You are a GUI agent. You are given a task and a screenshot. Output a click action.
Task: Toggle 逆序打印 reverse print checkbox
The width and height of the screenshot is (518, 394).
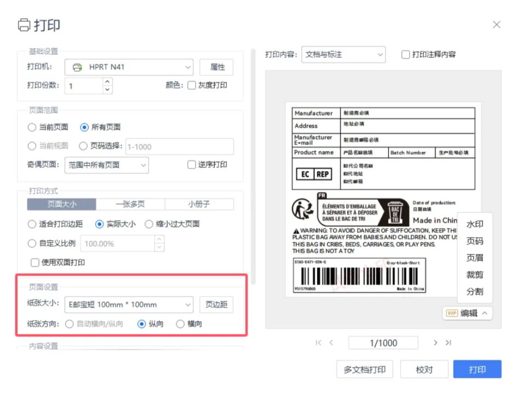pos(192,165)
